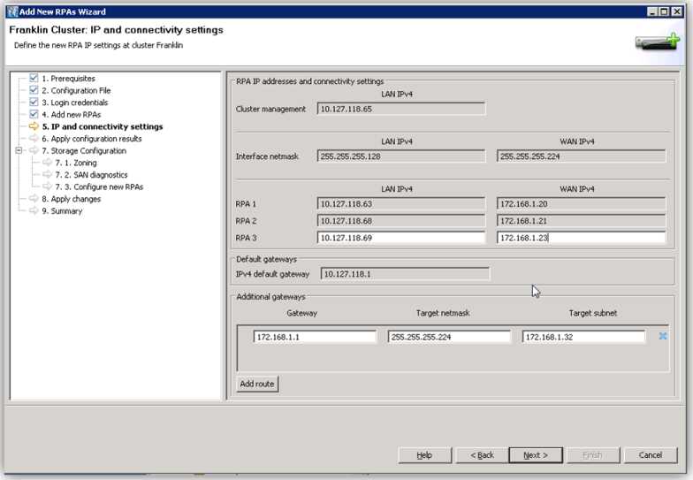
Task: Edit the RPA 3 WAN IPv4 field
Action: click(x=581, y=238)
